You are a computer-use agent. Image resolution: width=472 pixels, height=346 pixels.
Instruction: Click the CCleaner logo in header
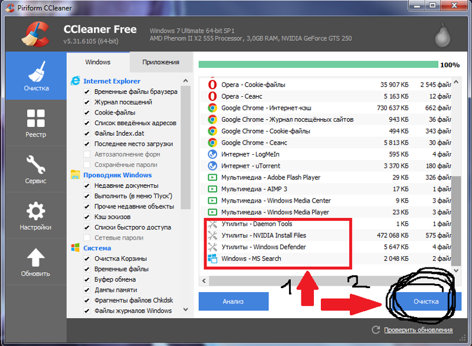coord(35,34)
